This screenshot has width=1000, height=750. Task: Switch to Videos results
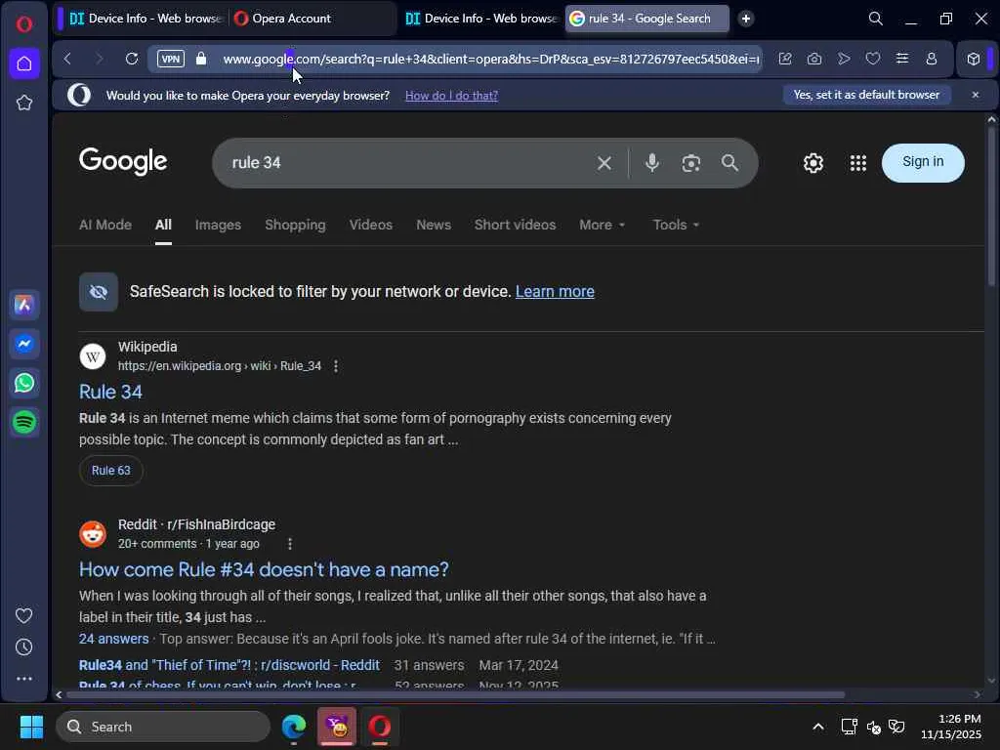tap(370, 226)
